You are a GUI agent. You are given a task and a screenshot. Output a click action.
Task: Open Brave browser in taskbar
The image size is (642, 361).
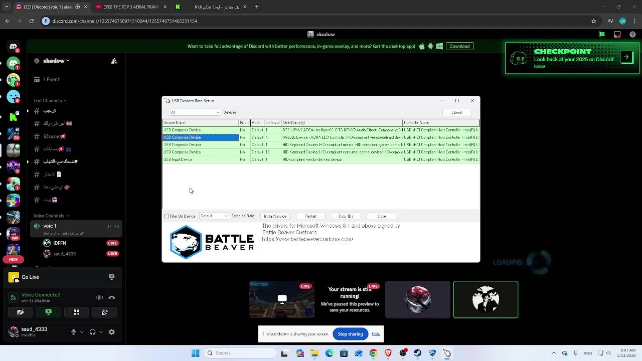tap(388, 353)
